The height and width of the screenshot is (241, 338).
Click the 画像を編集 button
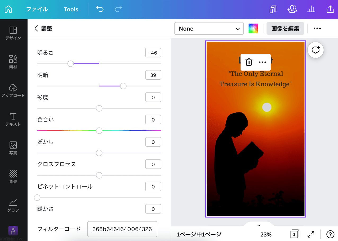click(285, 28)
